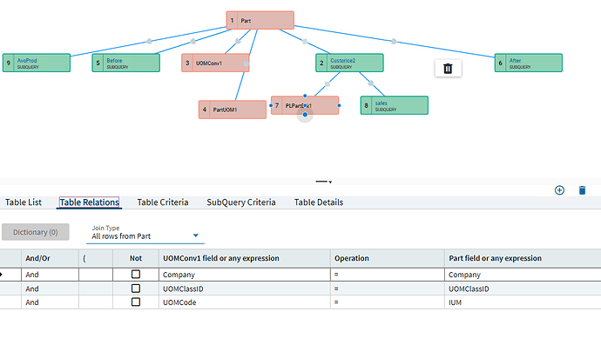Click the And/Or cell in UOMClassID row
The image size is (601, 345).
coord(50,289)
